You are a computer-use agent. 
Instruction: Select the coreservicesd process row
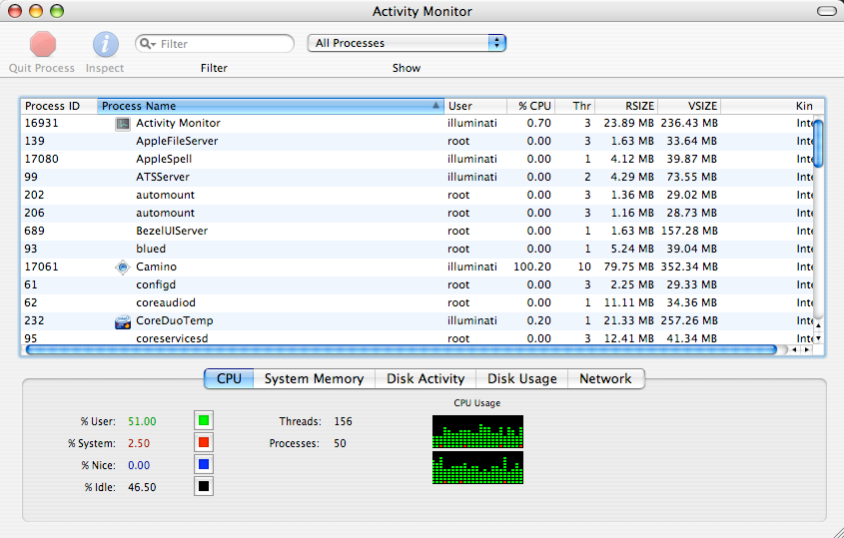pyautogui.click(x=418, y=338)
